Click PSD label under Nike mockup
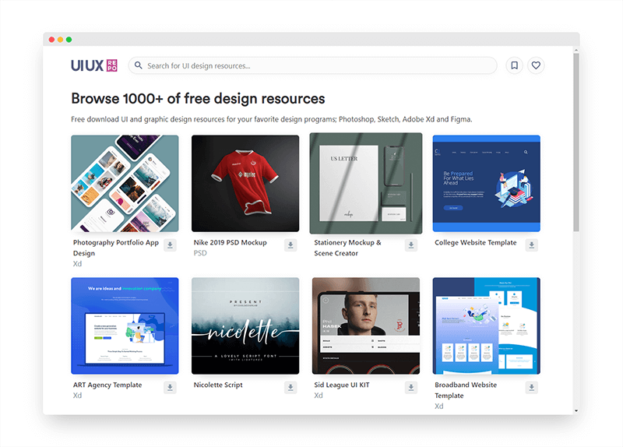Viewport: 623px width, 447px height. [x=200, y=253]
